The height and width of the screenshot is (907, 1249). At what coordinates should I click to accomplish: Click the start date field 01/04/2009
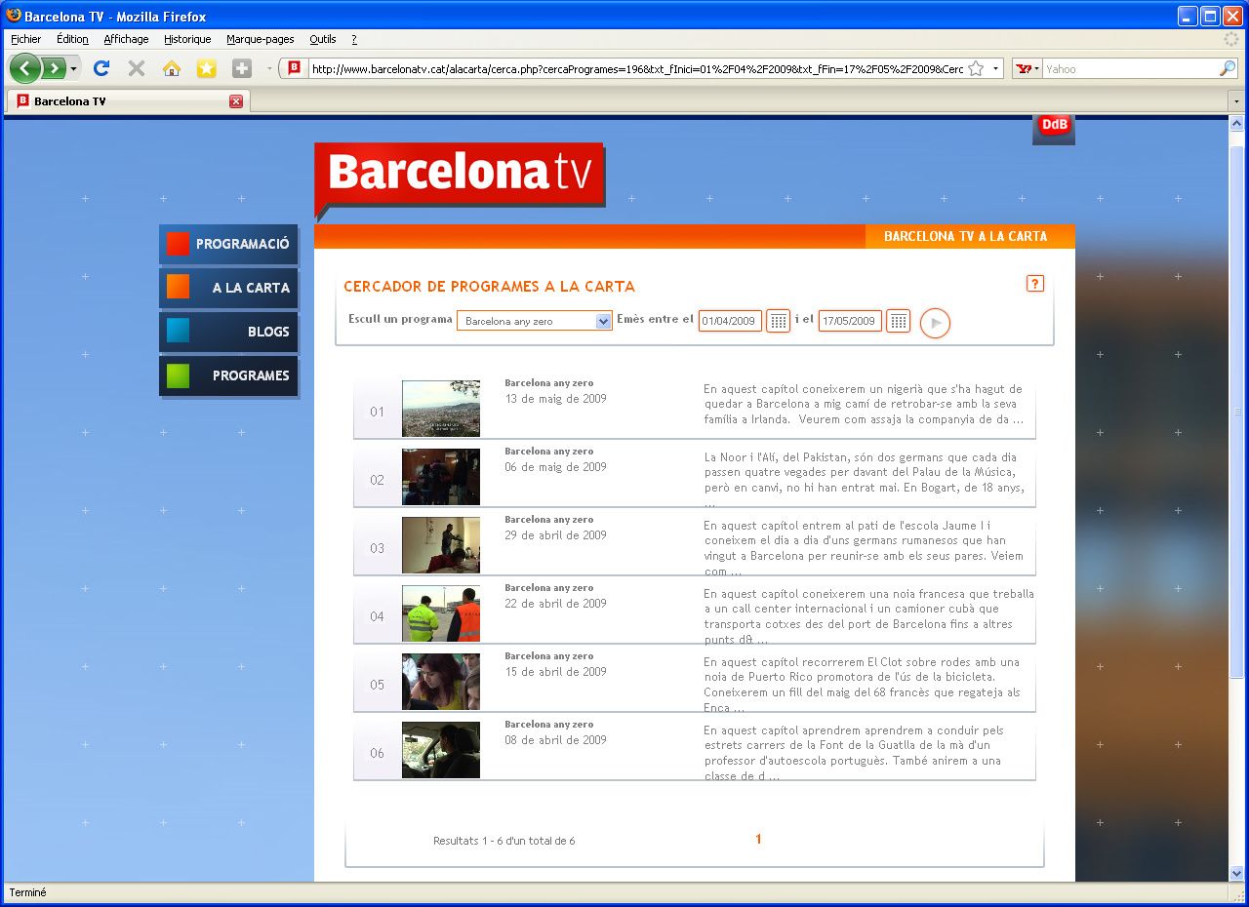pos(730,321)
